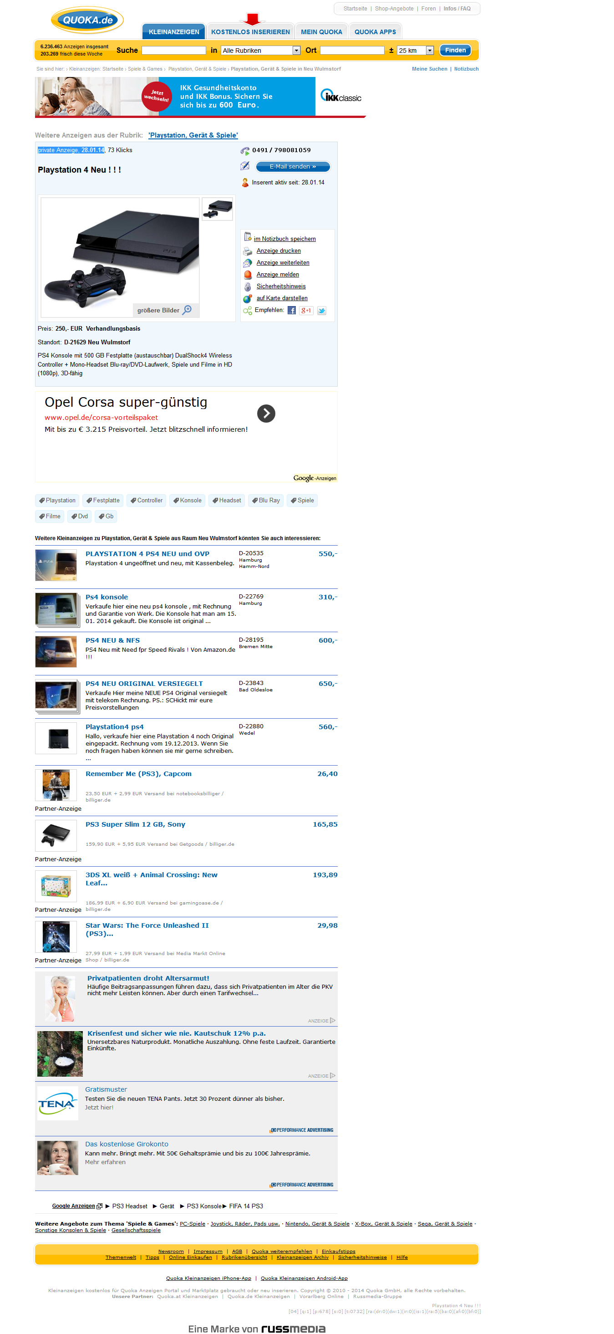
Task: Select the Blu Ray tag
Action: (266, 500)
